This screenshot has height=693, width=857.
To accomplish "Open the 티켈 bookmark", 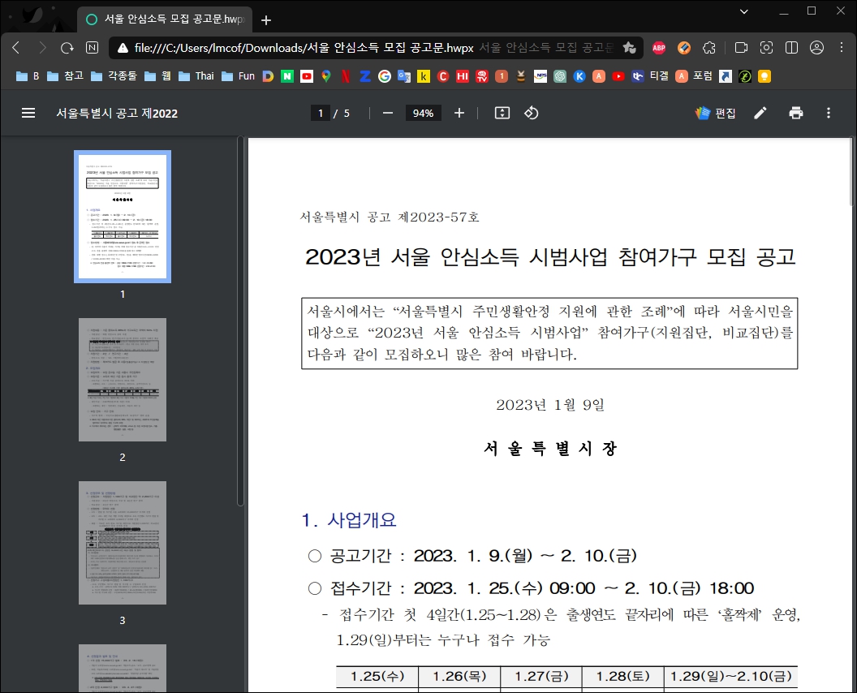I will pos(651,76).
